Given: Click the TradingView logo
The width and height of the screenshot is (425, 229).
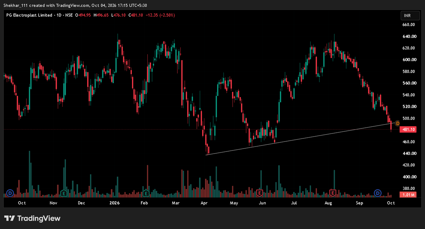Looking at the screenshot, I should pos(32,218).
